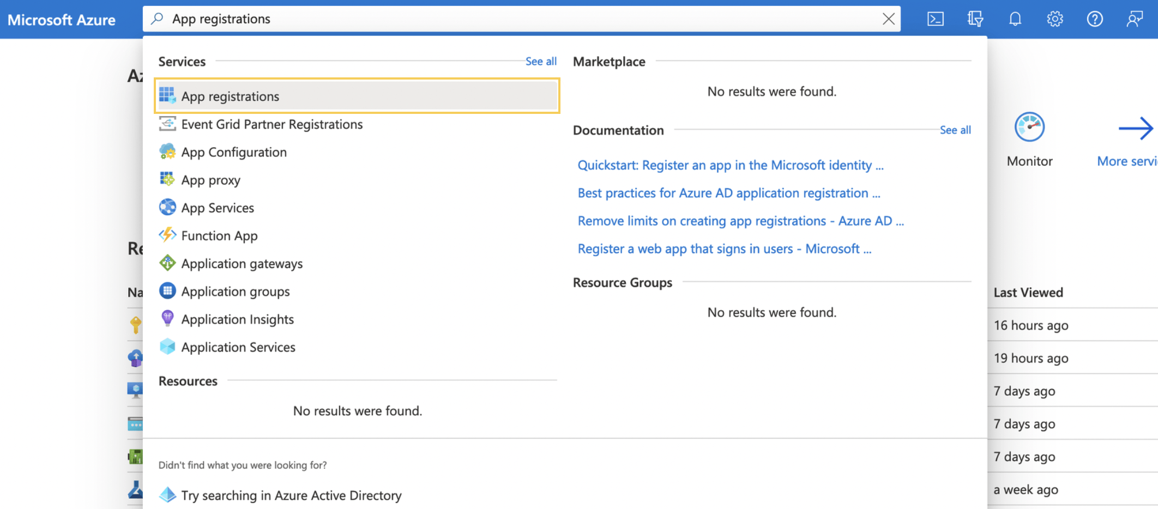This screenshot has height=509, width=1158.
Task: Open the portal settings gear
Action: [x=1055, y=19]
